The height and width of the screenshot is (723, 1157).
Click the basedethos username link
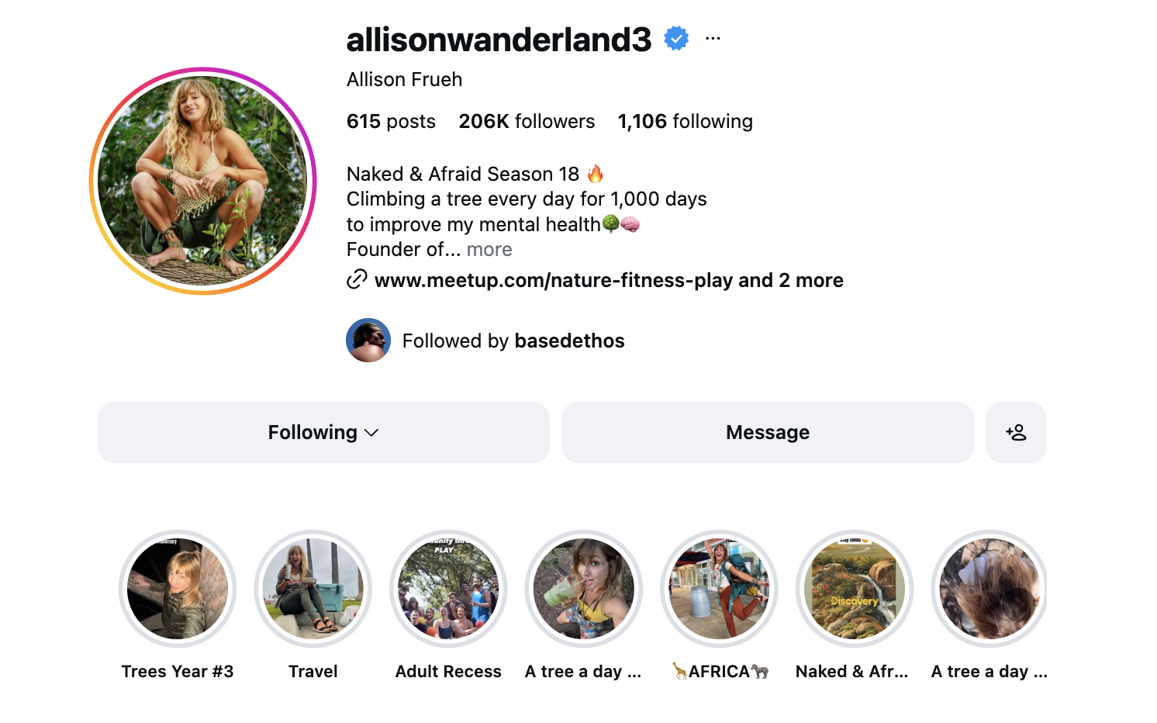569,341
